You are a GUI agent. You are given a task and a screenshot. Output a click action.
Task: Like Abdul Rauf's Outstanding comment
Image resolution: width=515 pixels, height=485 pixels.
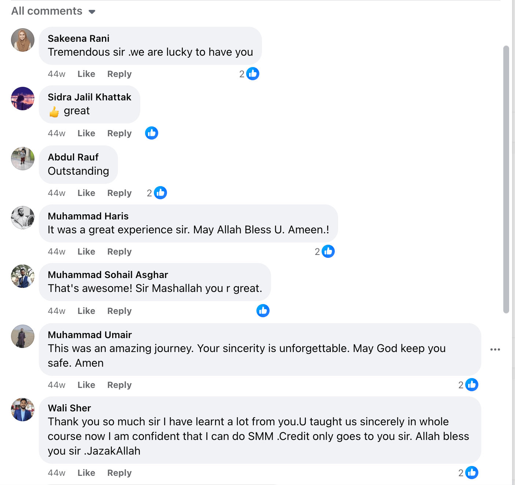[x=86, y=193]
